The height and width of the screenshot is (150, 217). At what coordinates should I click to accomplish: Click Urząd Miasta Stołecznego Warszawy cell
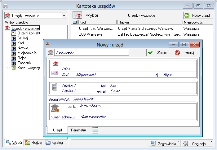click(x=146, y=29)
